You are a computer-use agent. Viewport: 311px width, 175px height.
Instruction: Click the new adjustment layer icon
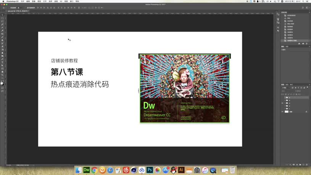click(x=297, y=164)
